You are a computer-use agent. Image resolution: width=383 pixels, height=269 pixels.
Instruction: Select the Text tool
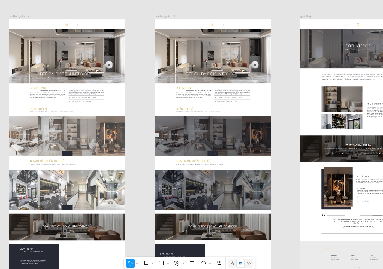(x=192, y=263)
